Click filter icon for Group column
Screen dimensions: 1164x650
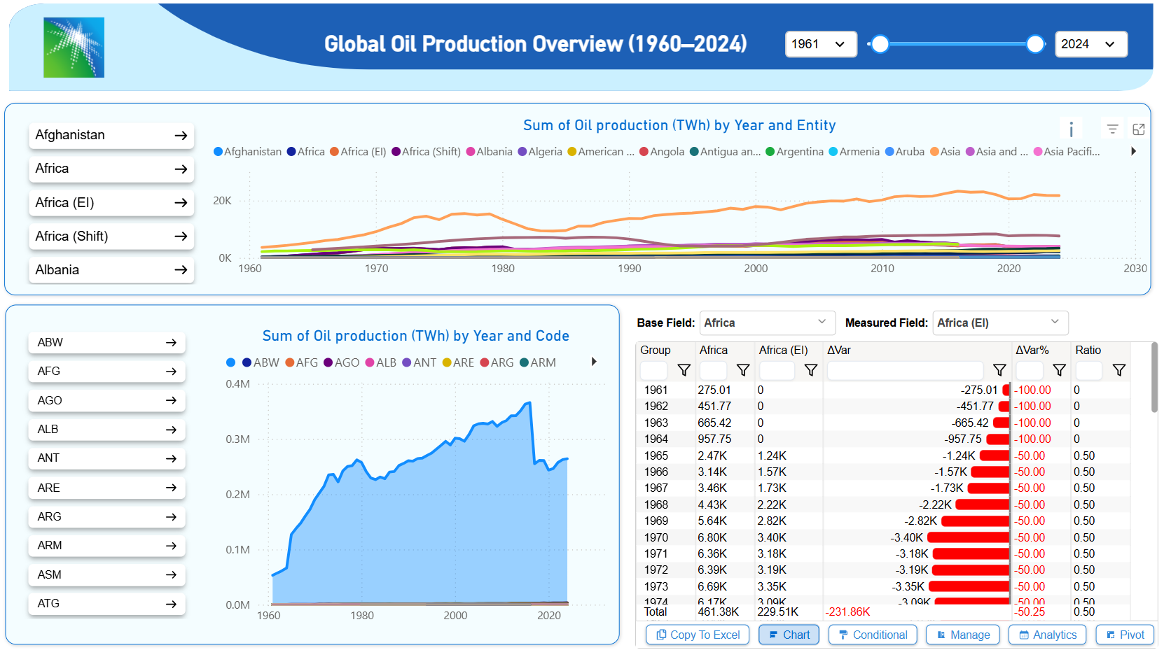[x=684, y=370]
